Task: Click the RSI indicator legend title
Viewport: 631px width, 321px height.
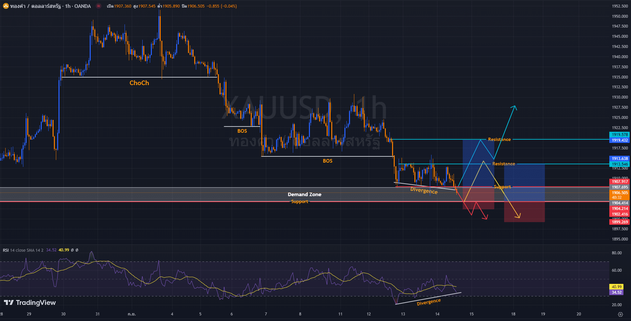Action: (x=6, y=250)
